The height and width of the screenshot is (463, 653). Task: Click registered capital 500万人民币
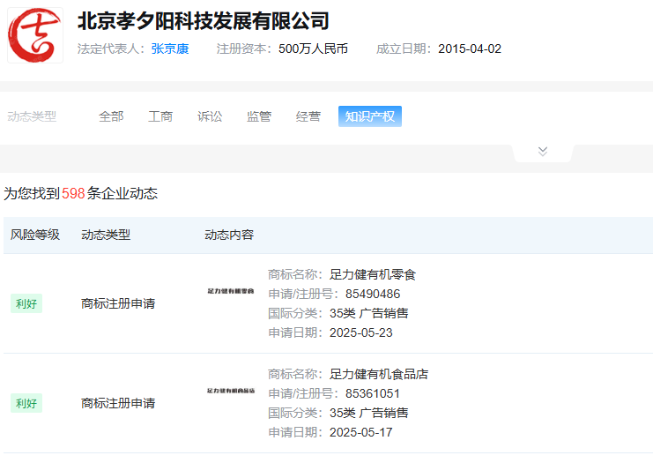[x=313, y=49]
